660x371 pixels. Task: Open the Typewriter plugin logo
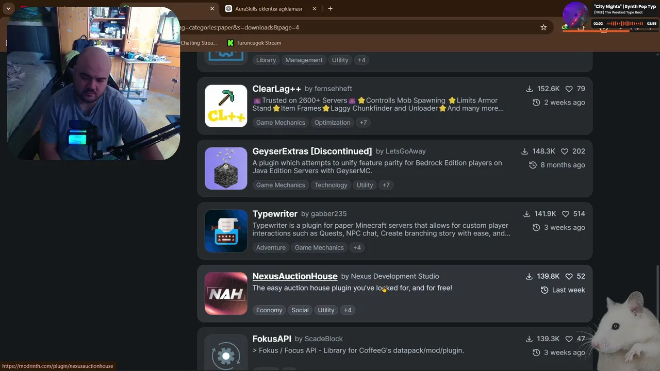[x=226, y=231]
